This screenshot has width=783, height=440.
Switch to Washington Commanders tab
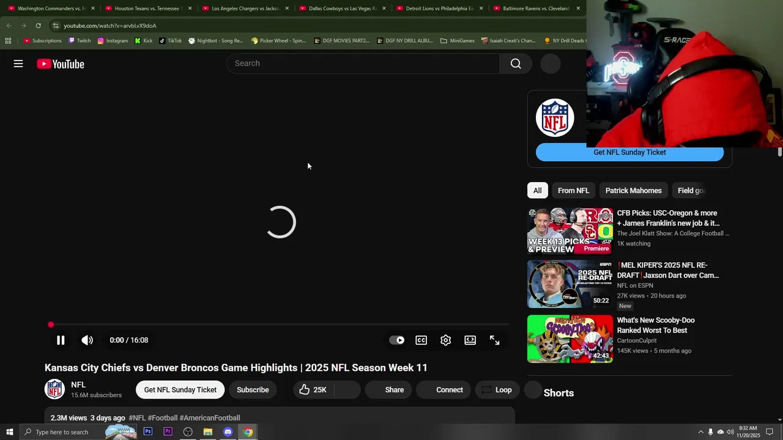[x=51, y=9]
